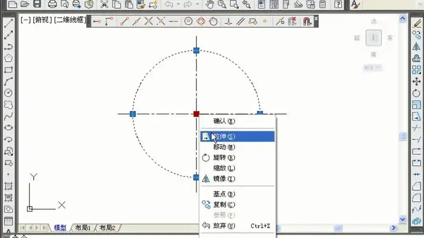Select the Rectangle draw tool

coord(9,70)
